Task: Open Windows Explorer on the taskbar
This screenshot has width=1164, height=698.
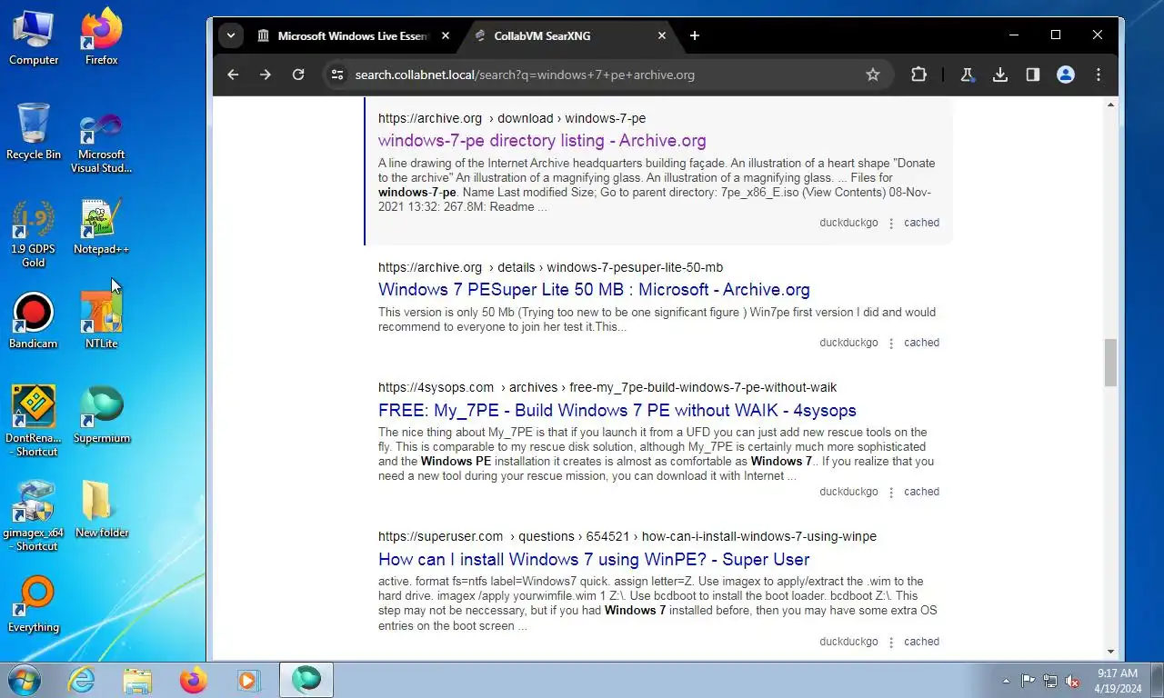Action: (137, 680)
